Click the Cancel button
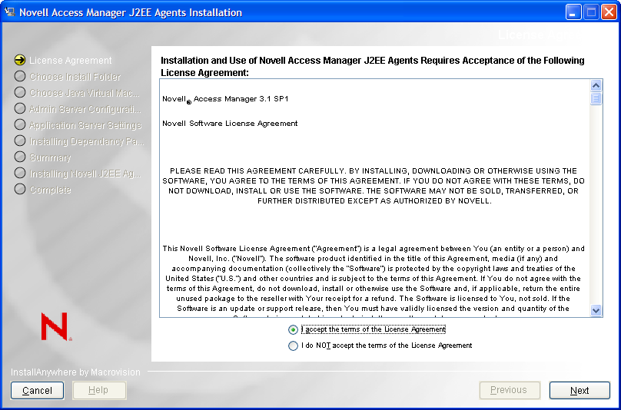Screen dimensions: 621x410 pyautogui.click(x=37, y=391)
